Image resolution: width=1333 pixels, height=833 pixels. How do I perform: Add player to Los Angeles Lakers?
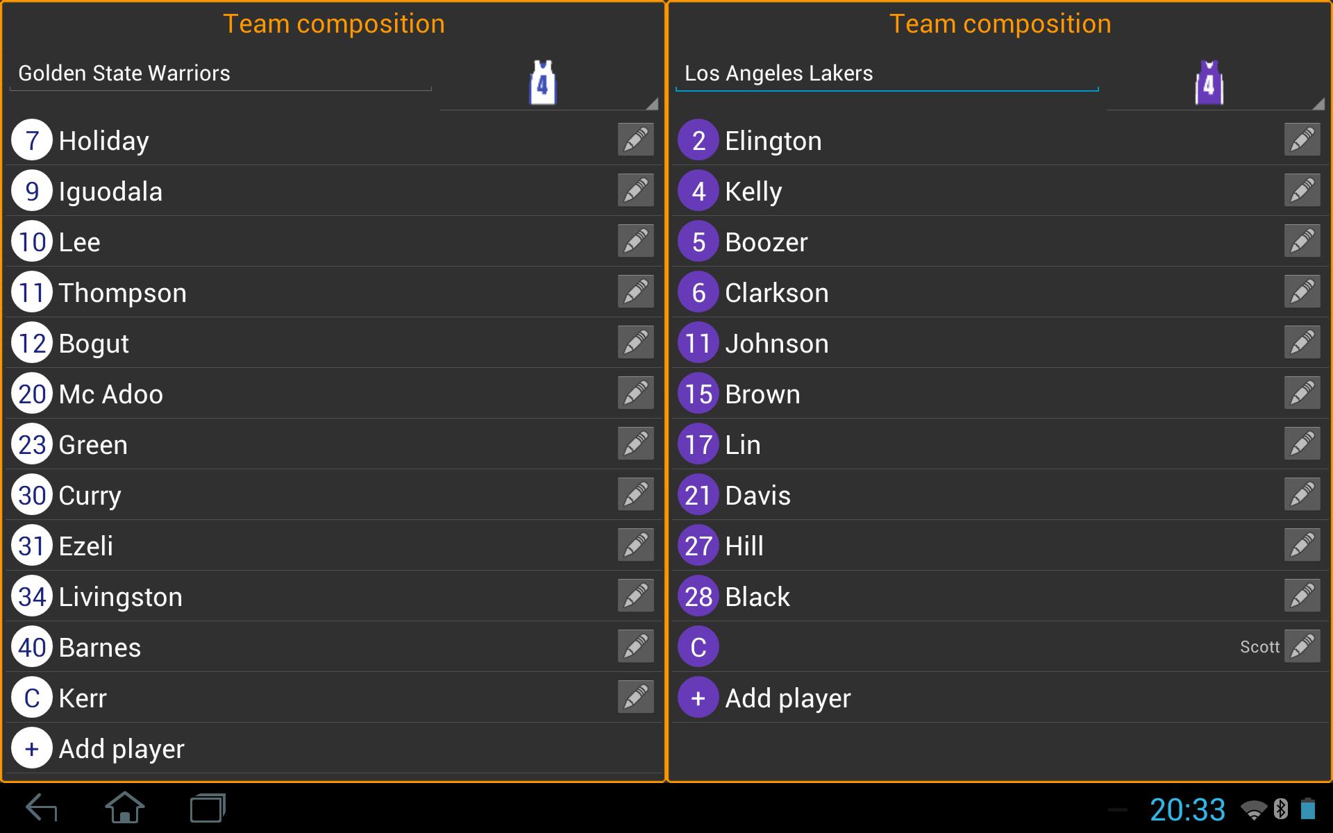787,698
